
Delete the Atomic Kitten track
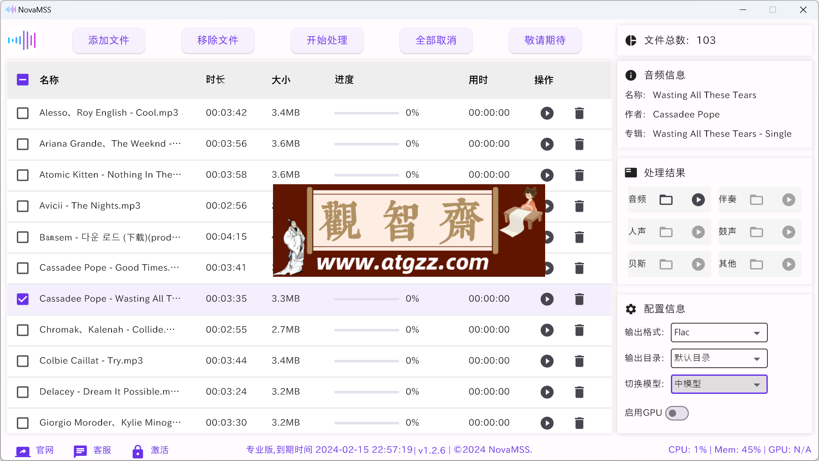point(579,175)
